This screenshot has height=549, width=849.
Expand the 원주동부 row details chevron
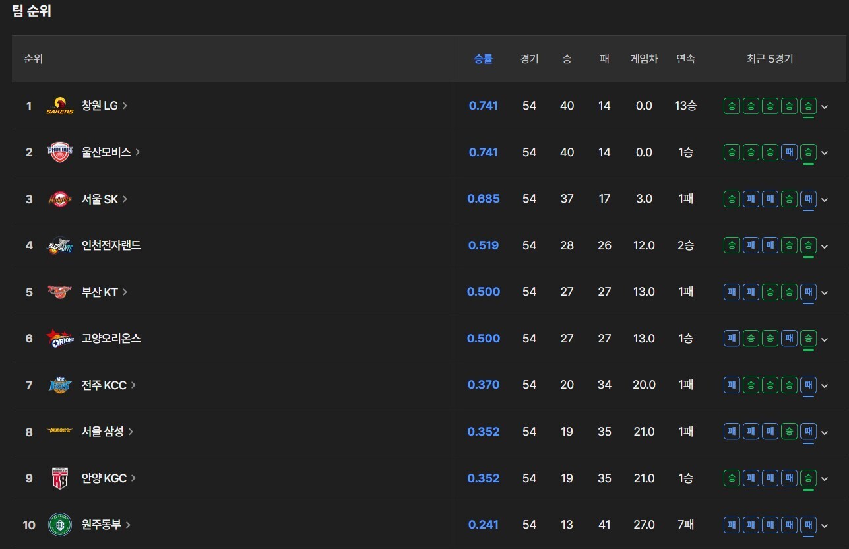coord(825,525)
